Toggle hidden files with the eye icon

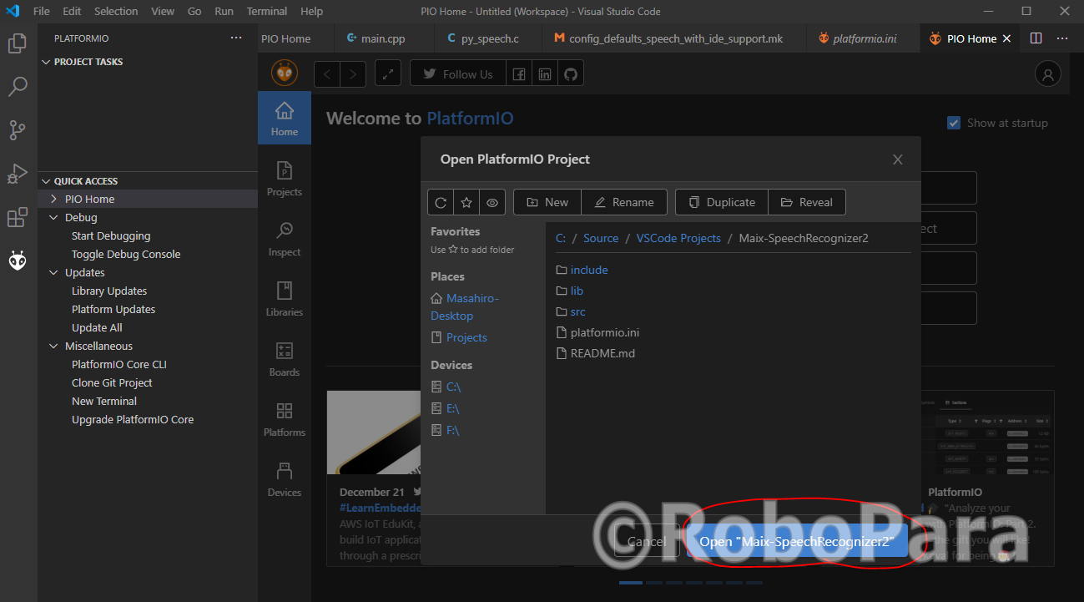pos(492,201)
